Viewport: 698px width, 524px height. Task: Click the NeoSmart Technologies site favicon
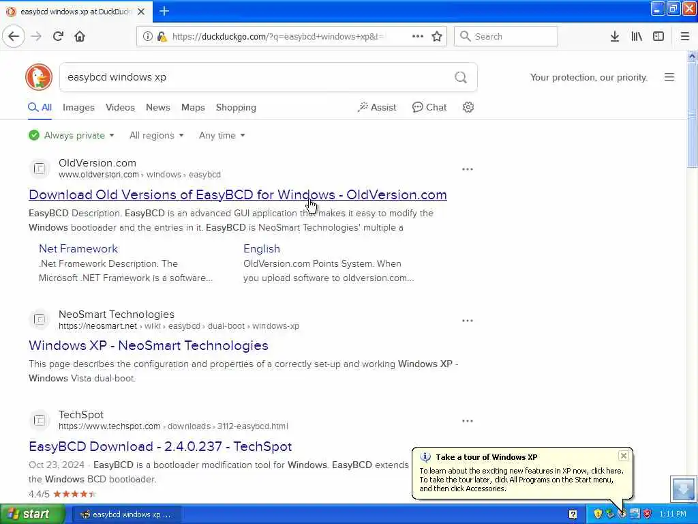tap(39, 319)
